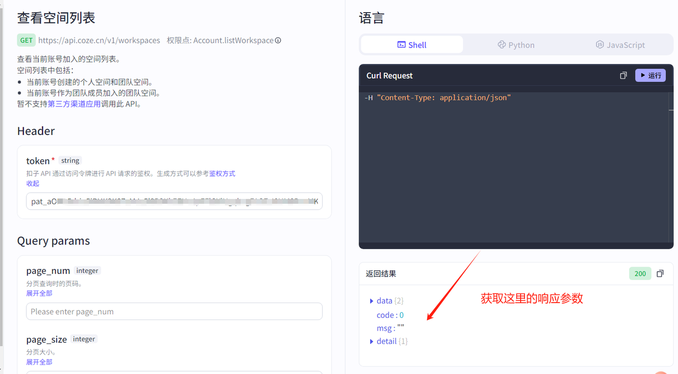Collapse token description via 收起
Viewport: 678px width, 374px height.
33,184
